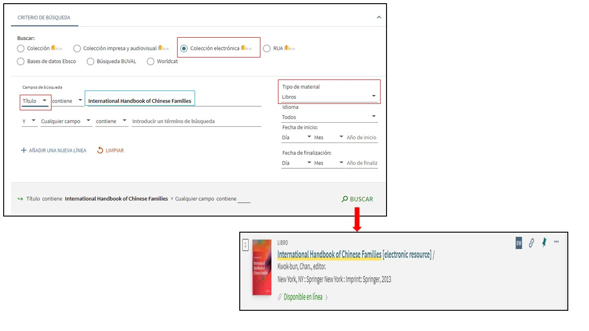The width and height of the screenshot is (589, 331).
Task: Click the circular arrow Limpiar icon
Action: coord(100,150)
